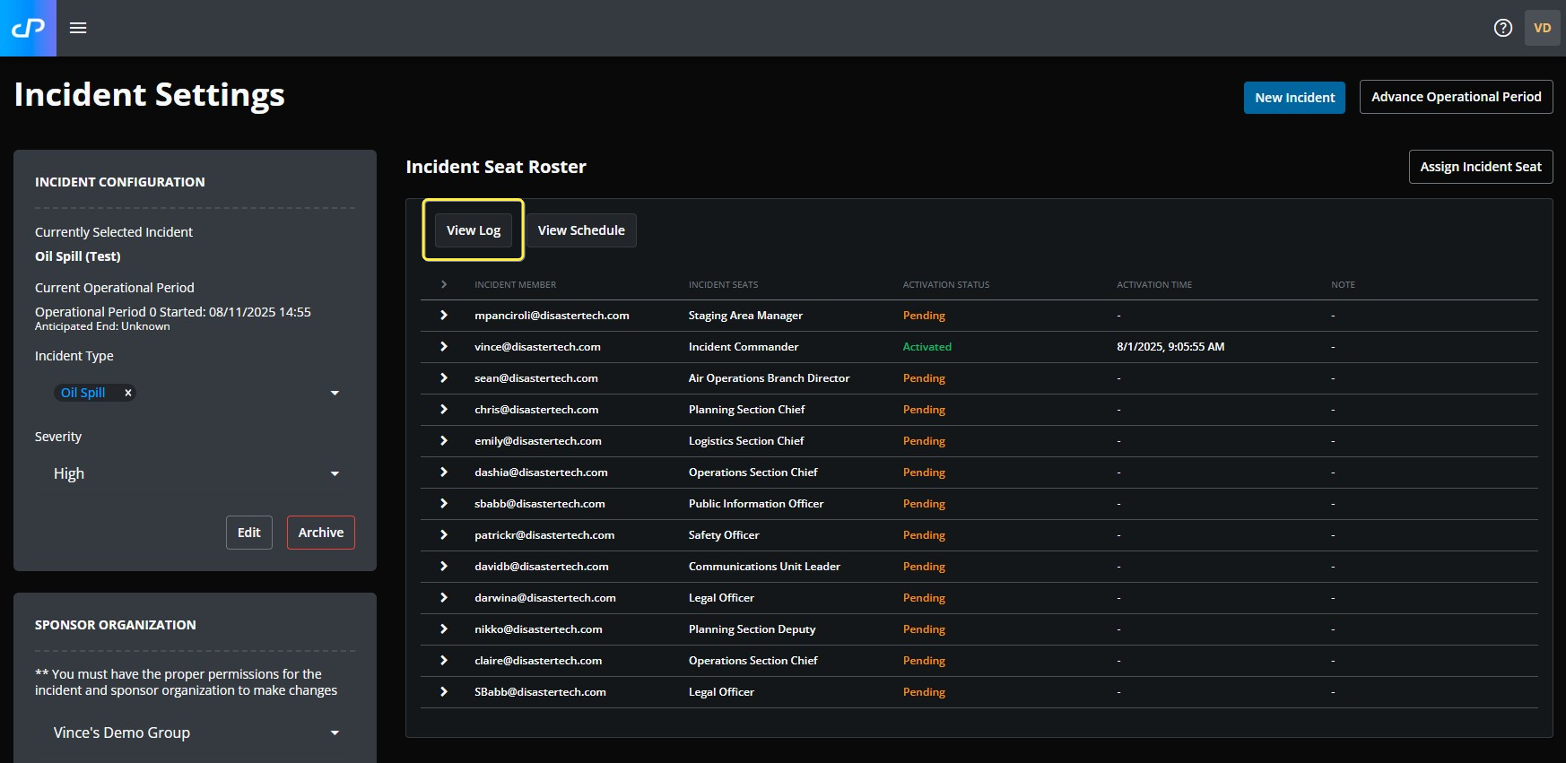Click the Activated status for vince
This screenshot has width=1566, height=763.
(x=927, y=347)
